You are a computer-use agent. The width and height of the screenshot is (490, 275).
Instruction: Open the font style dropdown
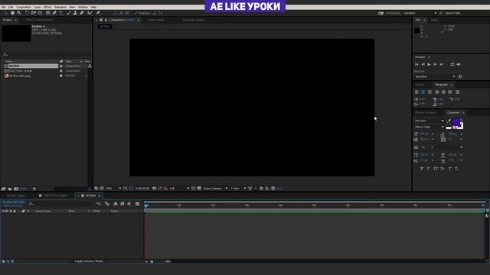point(429,127)
